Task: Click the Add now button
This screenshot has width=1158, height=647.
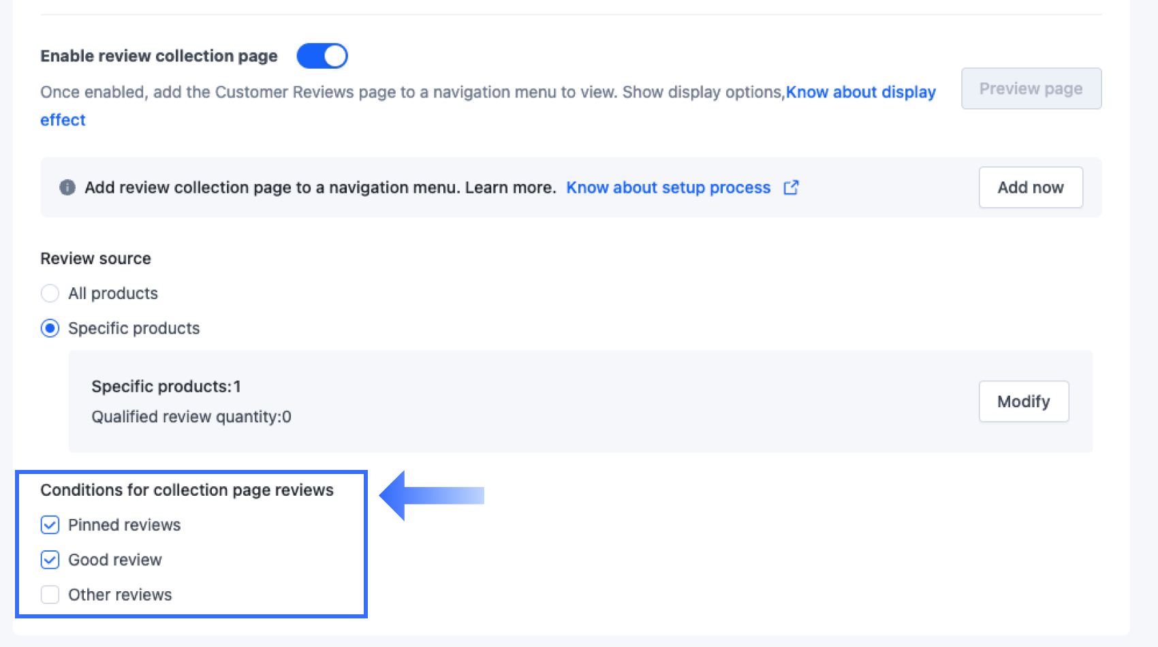Action: point(1031,187)
